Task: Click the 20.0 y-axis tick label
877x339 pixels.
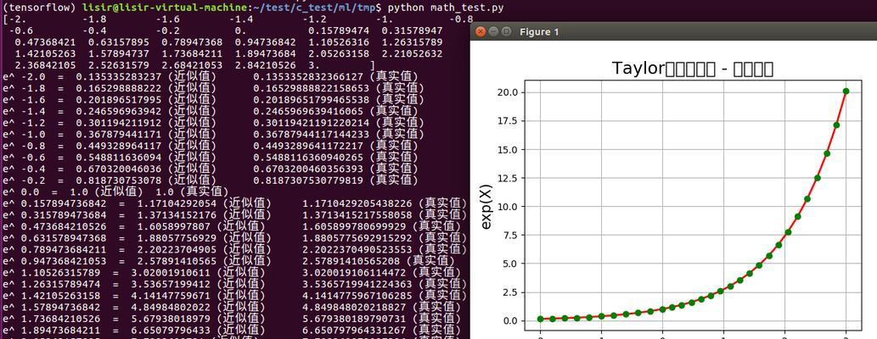Action: point(509,92)
